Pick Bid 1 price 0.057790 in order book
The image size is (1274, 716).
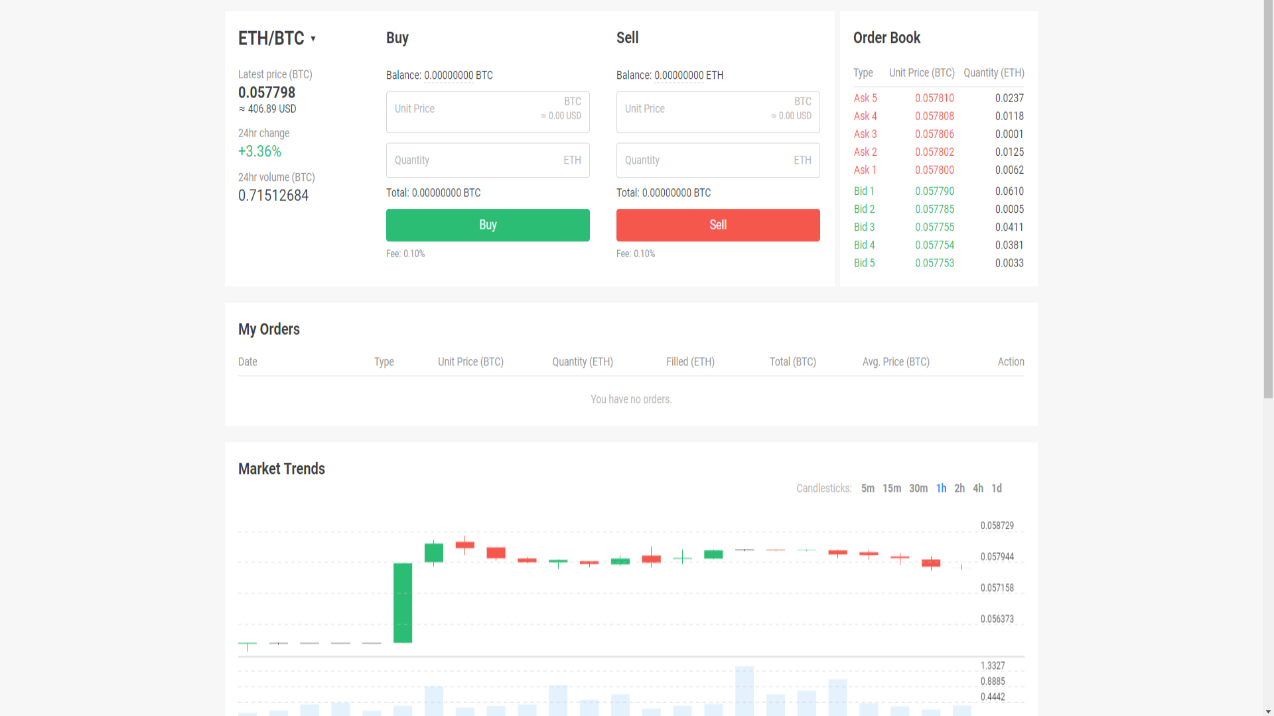(x=934, y=192)
